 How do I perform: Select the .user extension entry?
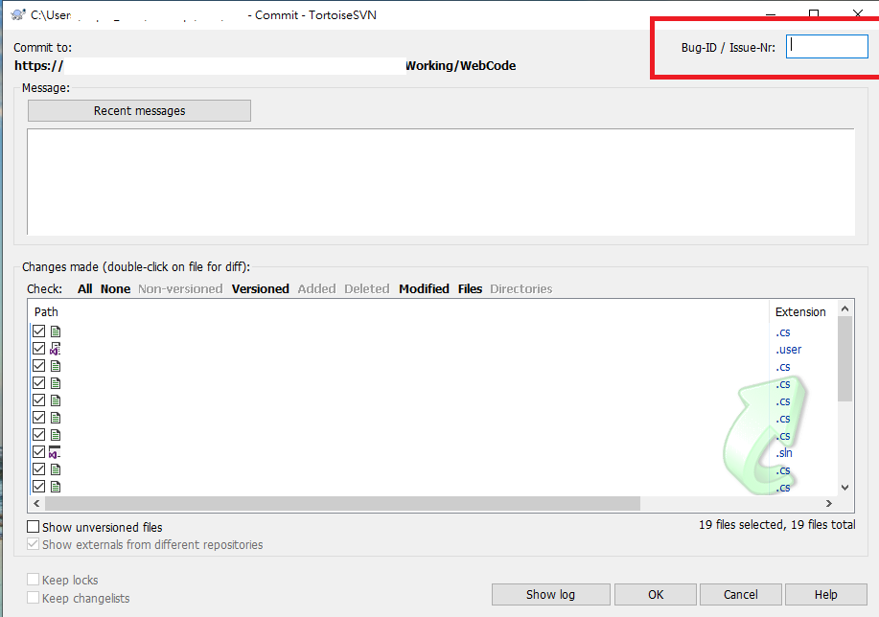point(788,350)
